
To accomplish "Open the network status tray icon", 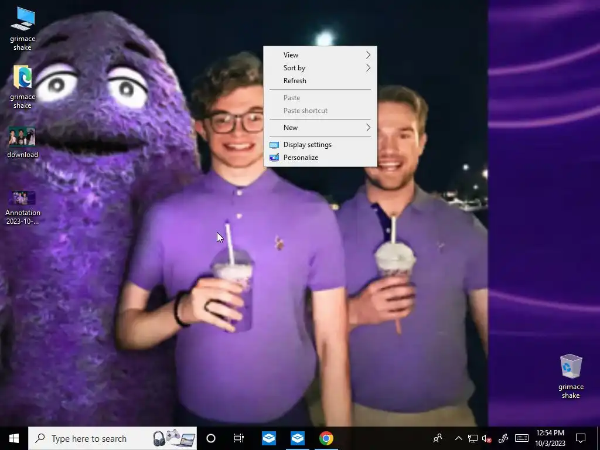I will point(473,438).
